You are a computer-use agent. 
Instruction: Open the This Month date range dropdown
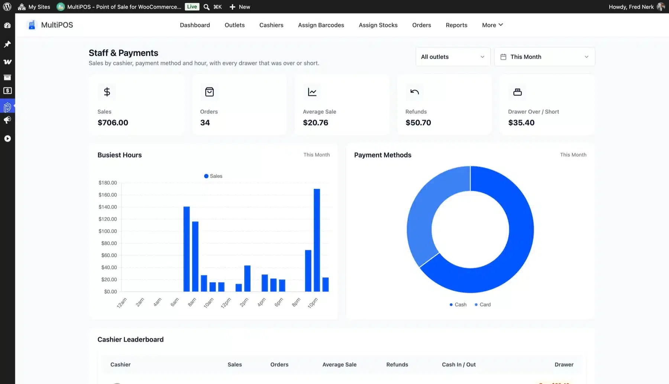(544, 57)
